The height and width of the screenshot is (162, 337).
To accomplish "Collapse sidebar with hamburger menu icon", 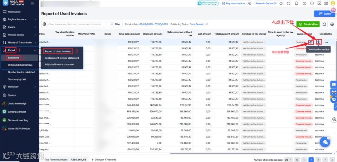I will [32, 3].
